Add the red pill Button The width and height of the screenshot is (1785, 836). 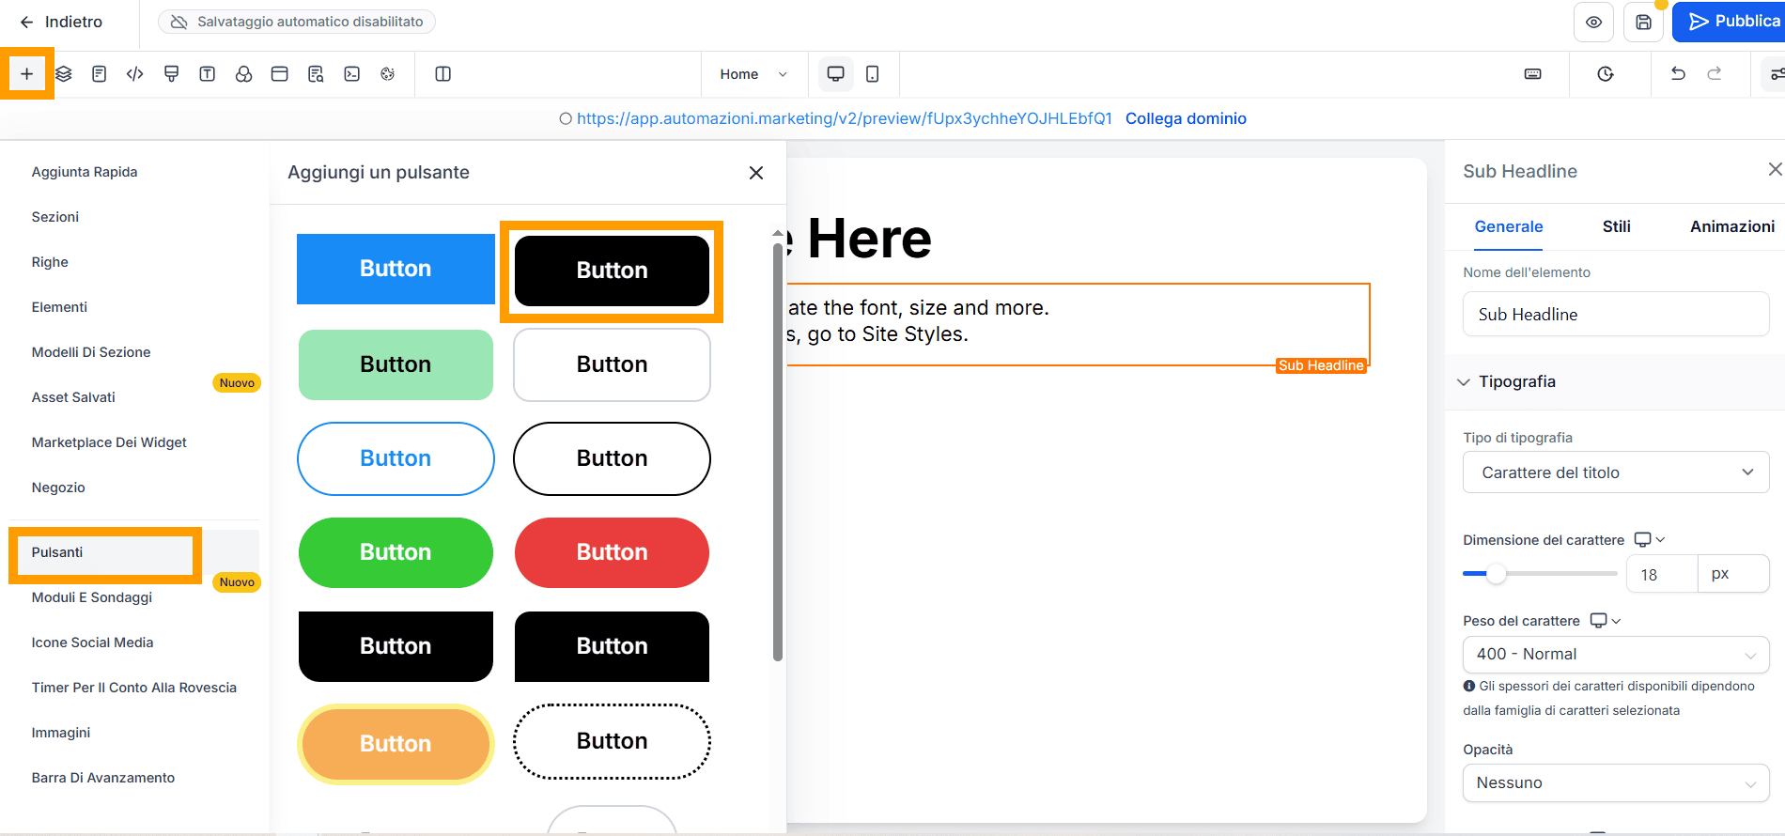(612, 552)
